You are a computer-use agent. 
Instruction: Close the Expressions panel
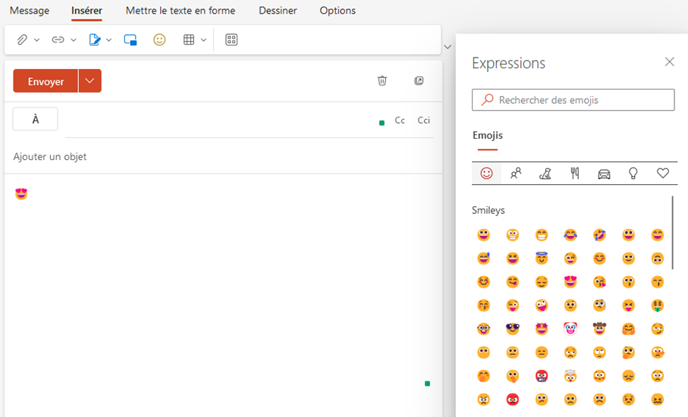670,62
